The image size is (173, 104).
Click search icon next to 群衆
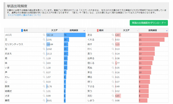click(x=44, y=86)
